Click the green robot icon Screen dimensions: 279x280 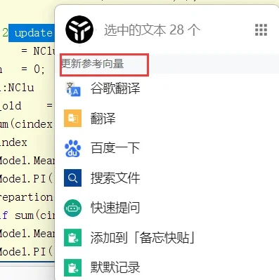click(73, 208)
